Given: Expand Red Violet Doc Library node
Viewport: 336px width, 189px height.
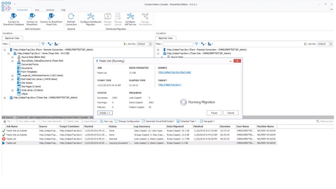Looking at the screenshot, I should click(13, 79).
